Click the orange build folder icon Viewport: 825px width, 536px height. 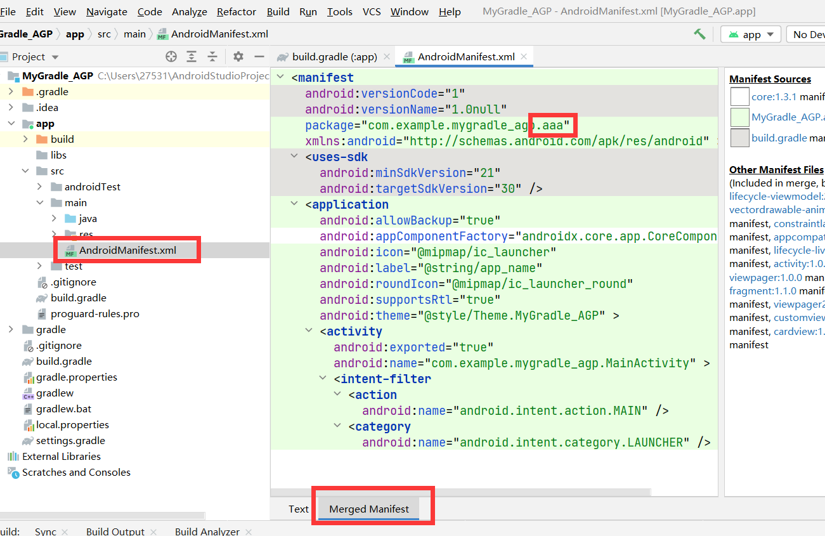pyautogui.click(x=42, y=139)
